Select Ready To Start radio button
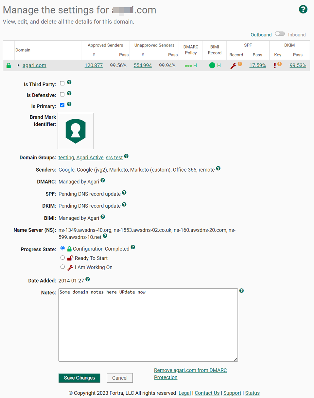Viewport: 314px width, 398px height. (x=62, y=258)
